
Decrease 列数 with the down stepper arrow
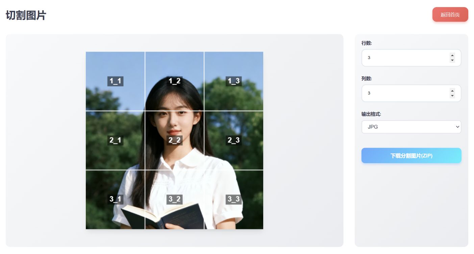[452, 96]
